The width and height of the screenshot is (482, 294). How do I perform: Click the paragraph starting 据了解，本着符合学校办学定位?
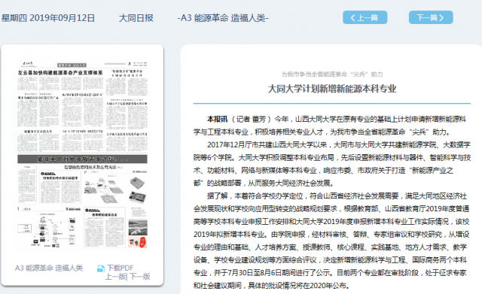click(332, 241)
